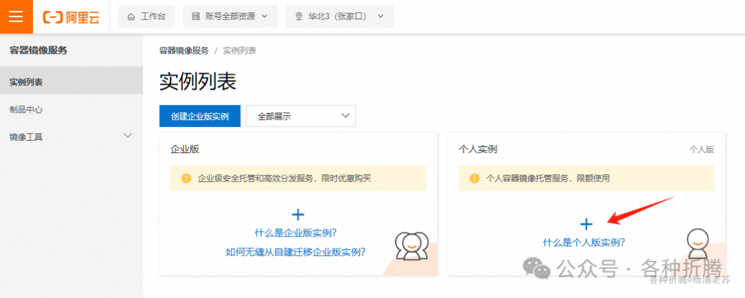Click the 企业版 card title
This screenshot has width=745, height=298.
185,149
